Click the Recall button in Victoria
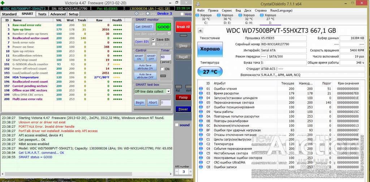Viewport: 370px width, 182px height. click(x=183, y=57)
